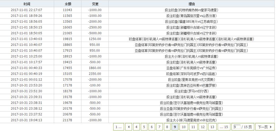276x131 pixels.
Task: Jump to first page '1 ...' button
Action: click(x=119, y=127)
